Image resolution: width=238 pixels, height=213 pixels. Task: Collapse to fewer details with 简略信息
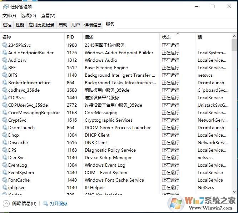point(20,203)
